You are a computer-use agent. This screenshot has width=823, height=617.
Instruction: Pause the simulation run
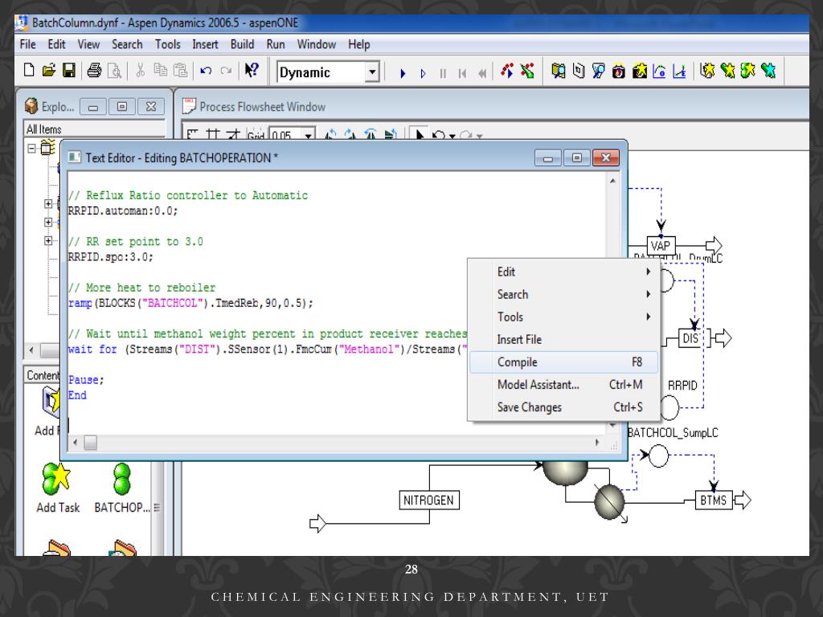(443, 73)
